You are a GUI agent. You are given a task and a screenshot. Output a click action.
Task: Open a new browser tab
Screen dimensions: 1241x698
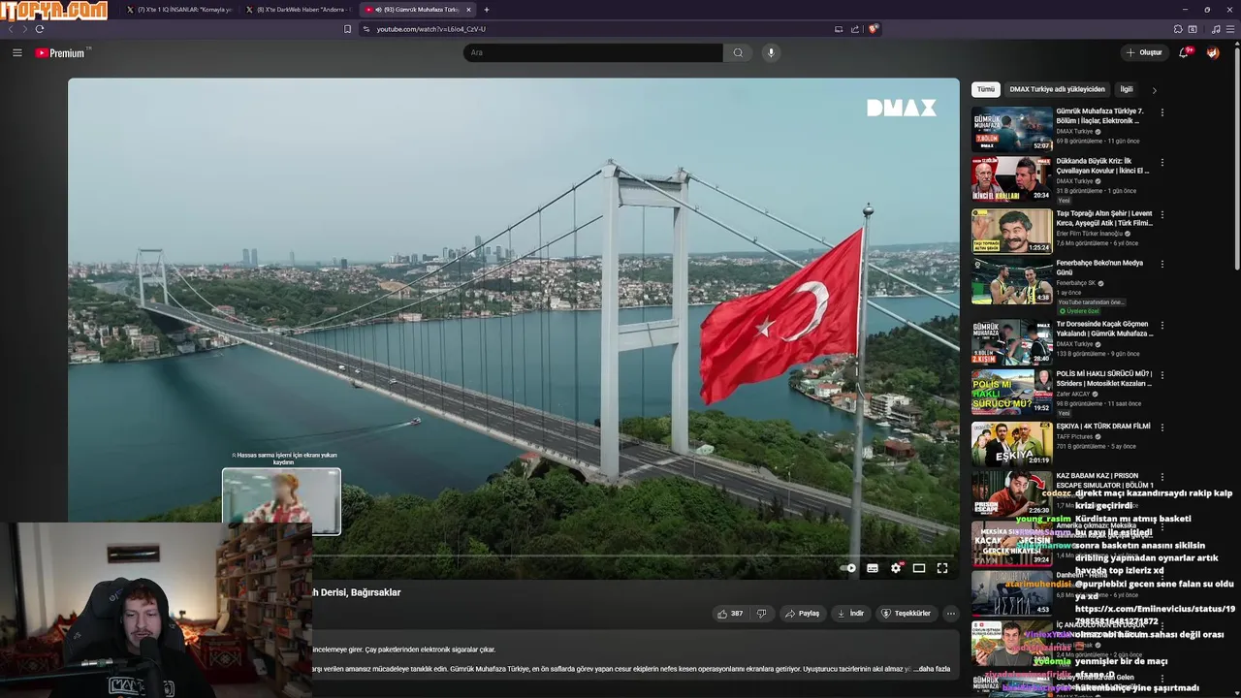tap(487, 10)
